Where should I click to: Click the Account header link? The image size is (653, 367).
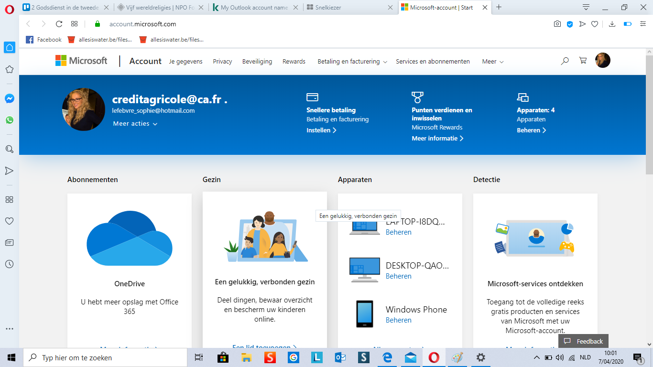coord(145,61)
